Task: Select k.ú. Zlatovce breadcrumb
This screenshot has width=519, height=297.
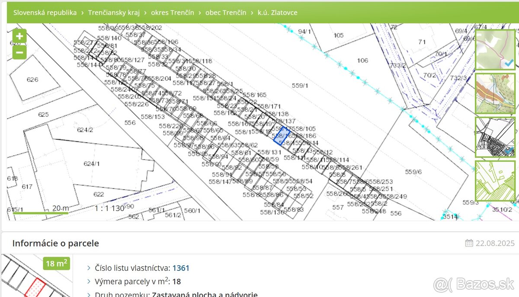Action: (x=277, y=13)
